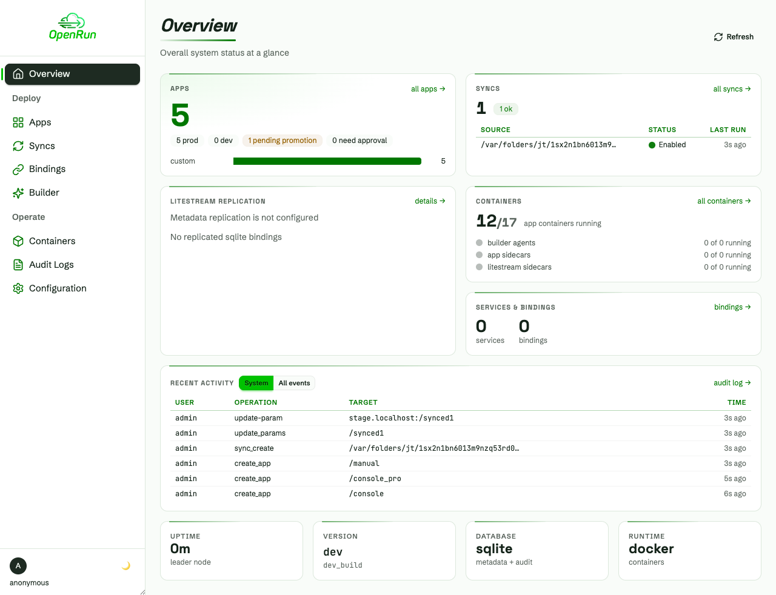
Task: Click the sidebar resize handle corner
Action: click(142, 592)
